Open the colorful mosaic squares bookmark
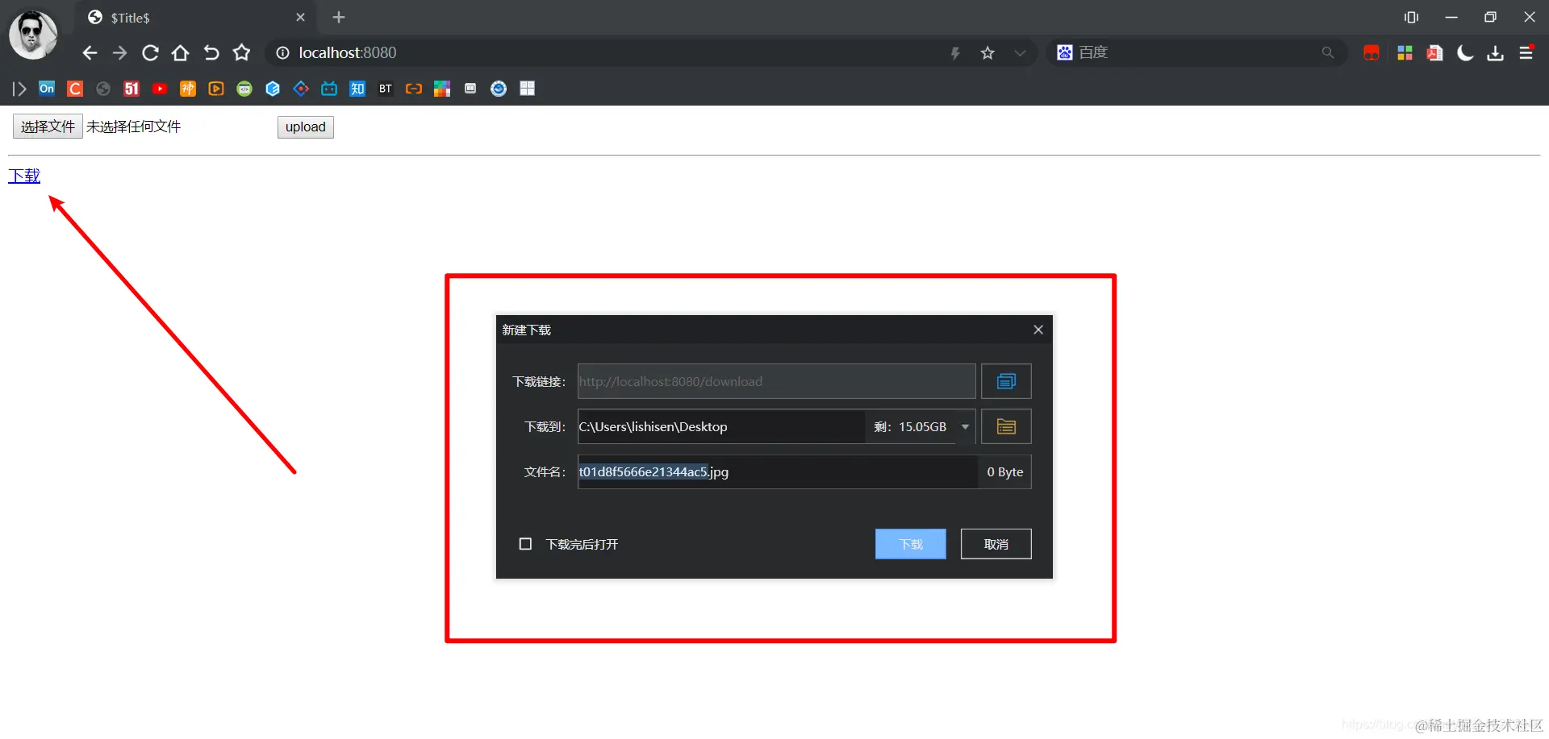The width and height of the screenshot is (1549, 739). coord(442,89)
